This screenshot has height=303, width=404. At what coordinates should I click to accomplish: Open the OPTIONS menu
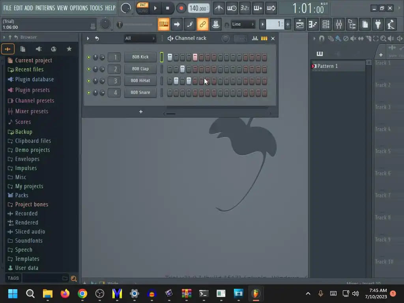(x=79, y=8)
